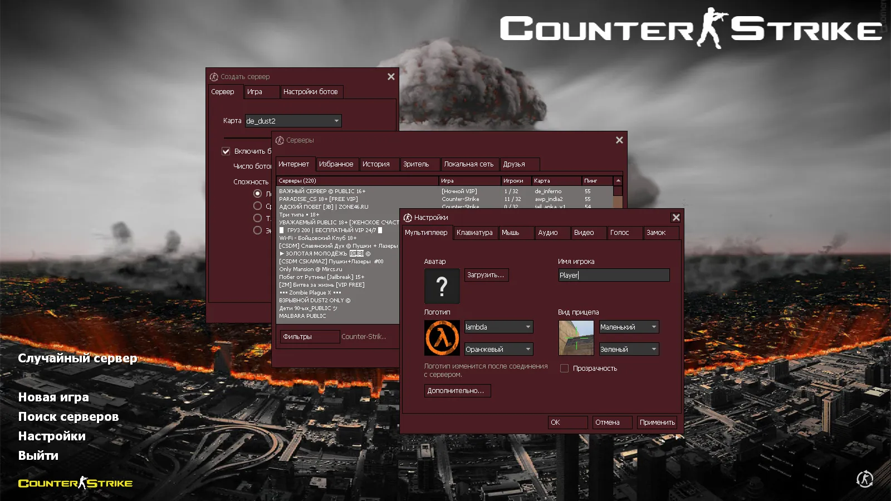Select the first difficulty radio button

pos(257,194)
